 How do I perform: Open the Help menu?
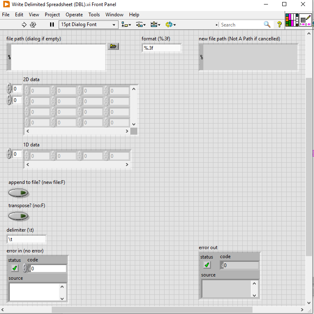(134, 15)
